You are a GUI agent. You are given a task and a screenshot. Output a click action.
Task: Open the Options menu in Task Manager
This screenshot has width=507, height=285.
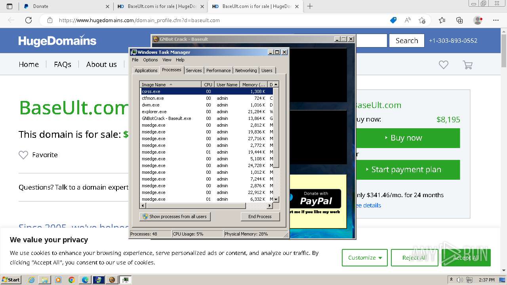click(151, 60)
